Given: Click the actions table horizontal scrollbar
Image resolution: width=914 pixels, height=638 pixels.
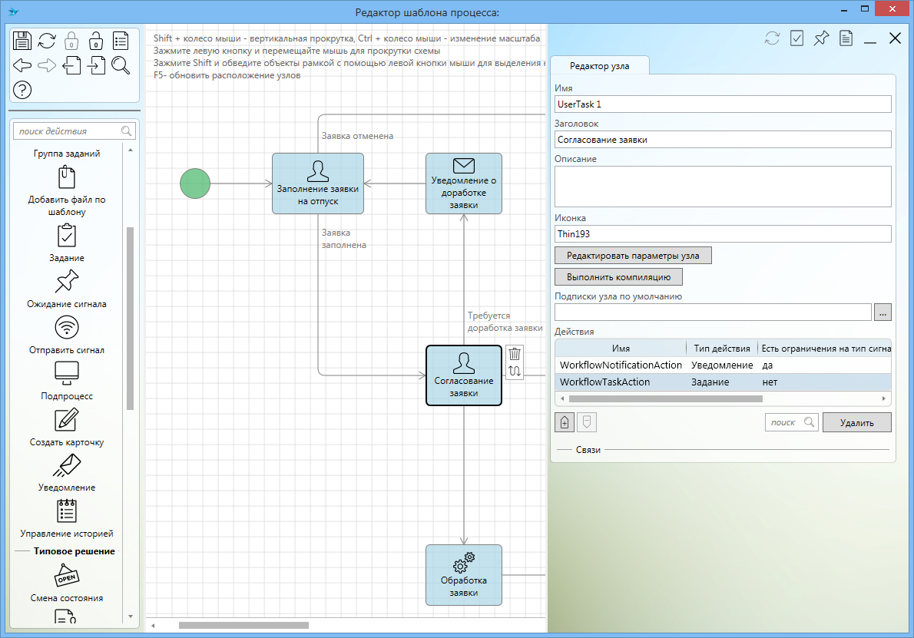Looking at the screenshot, I should (x=665, y=398).
